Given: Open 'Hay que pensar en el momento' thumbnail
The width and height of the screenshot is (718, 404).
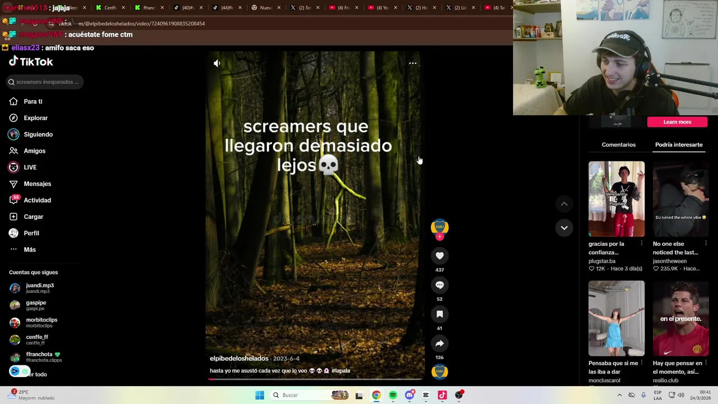Looking at the screenshot, I should point(680,319).
